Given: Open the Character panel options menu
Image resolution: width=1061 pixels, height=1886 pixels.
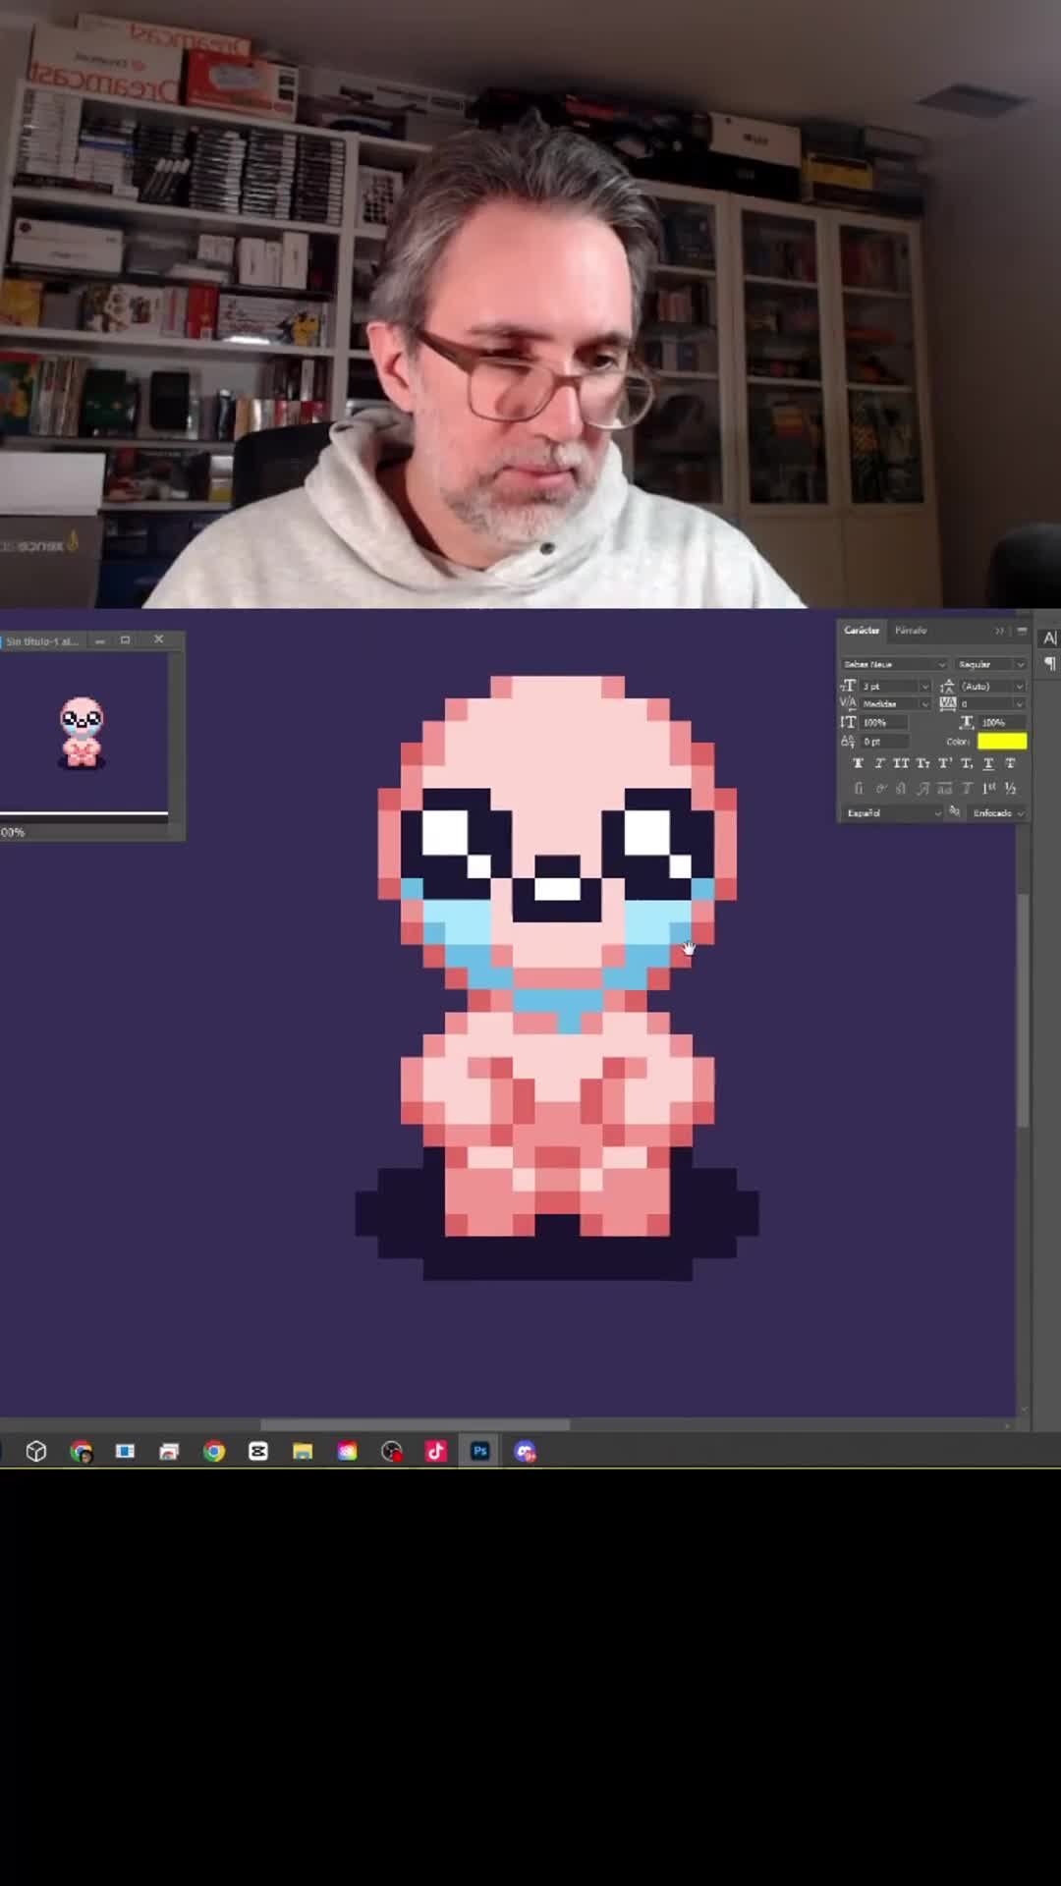Looking at the screenshot, I should point(1022,631).
